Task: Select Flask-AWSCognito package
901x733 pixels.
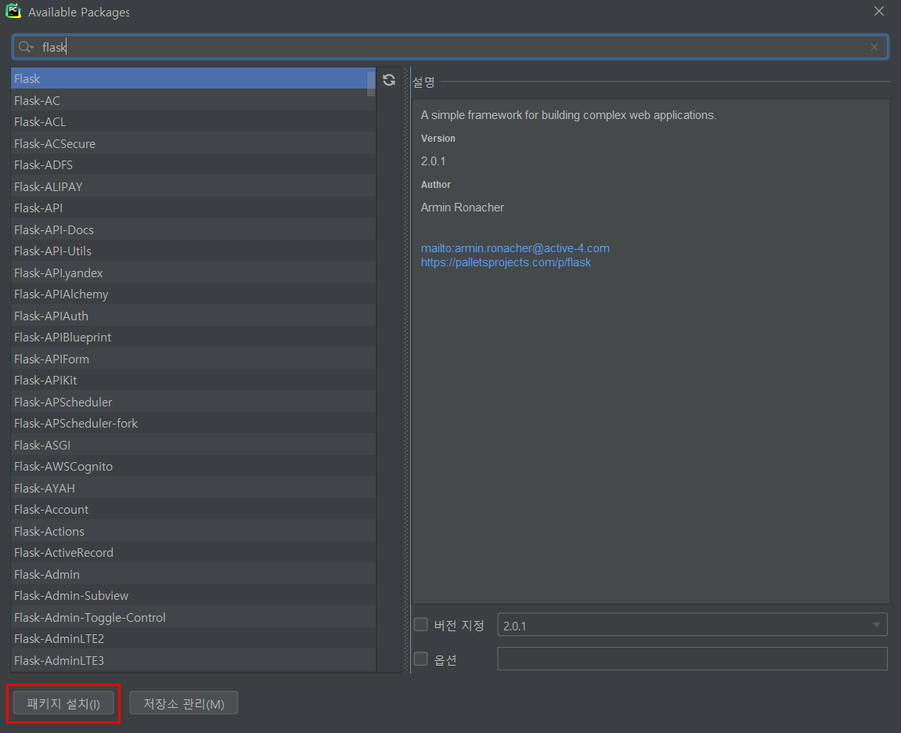Action: click(193, 467)
